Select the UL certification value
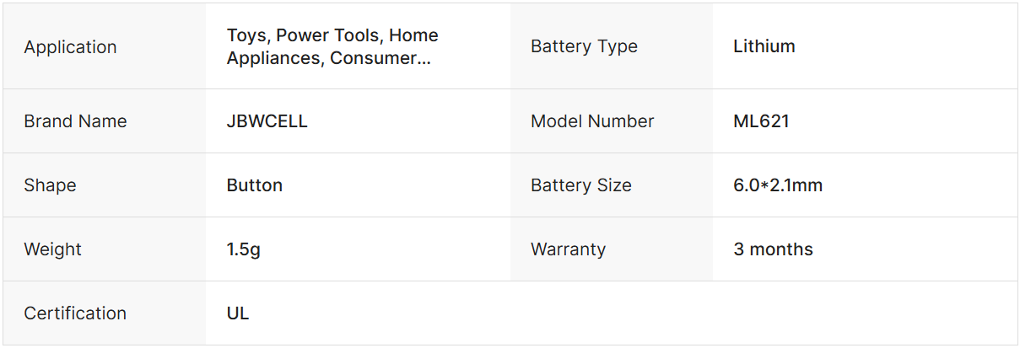1020x348 pixels. tap(238, 313)
